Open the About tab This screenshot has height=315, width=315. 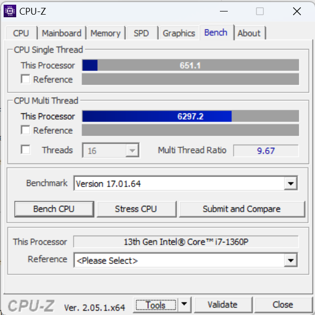click(249, 33)
